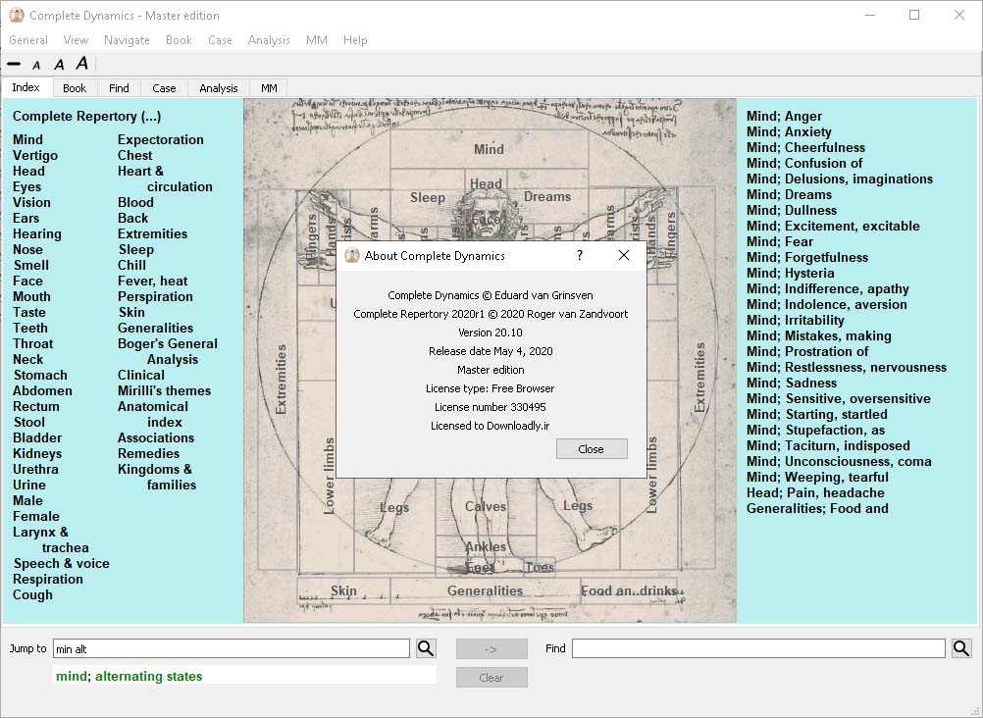983x718 pixels.
Task: Open the Cough chapter
Action: pyautogui.click(x=32, y=594)
